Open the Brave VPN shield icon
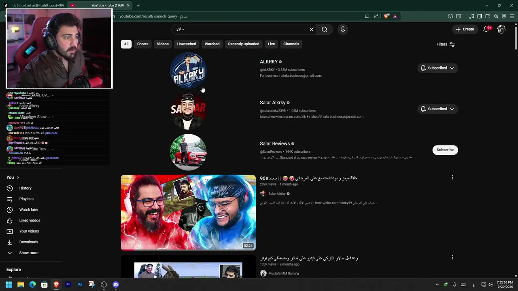The height and width of the screenshot is (291, 518). coord(504,16)
